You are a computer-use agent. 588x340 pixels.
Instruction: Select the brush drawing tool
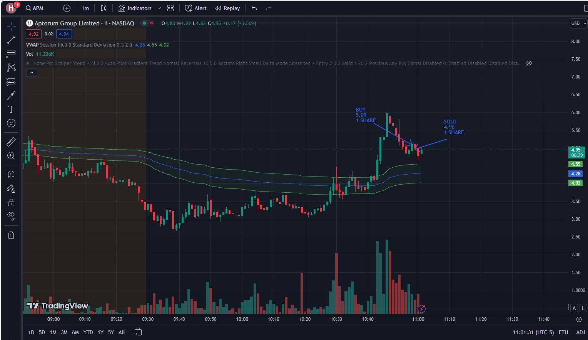click(11, 95)
